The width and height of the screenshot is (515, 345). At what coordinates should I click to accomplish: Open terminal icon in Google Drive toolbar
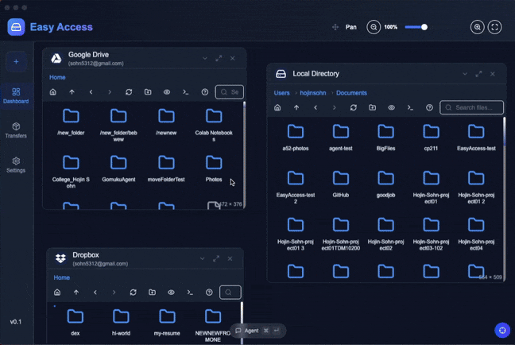(185, 92)
